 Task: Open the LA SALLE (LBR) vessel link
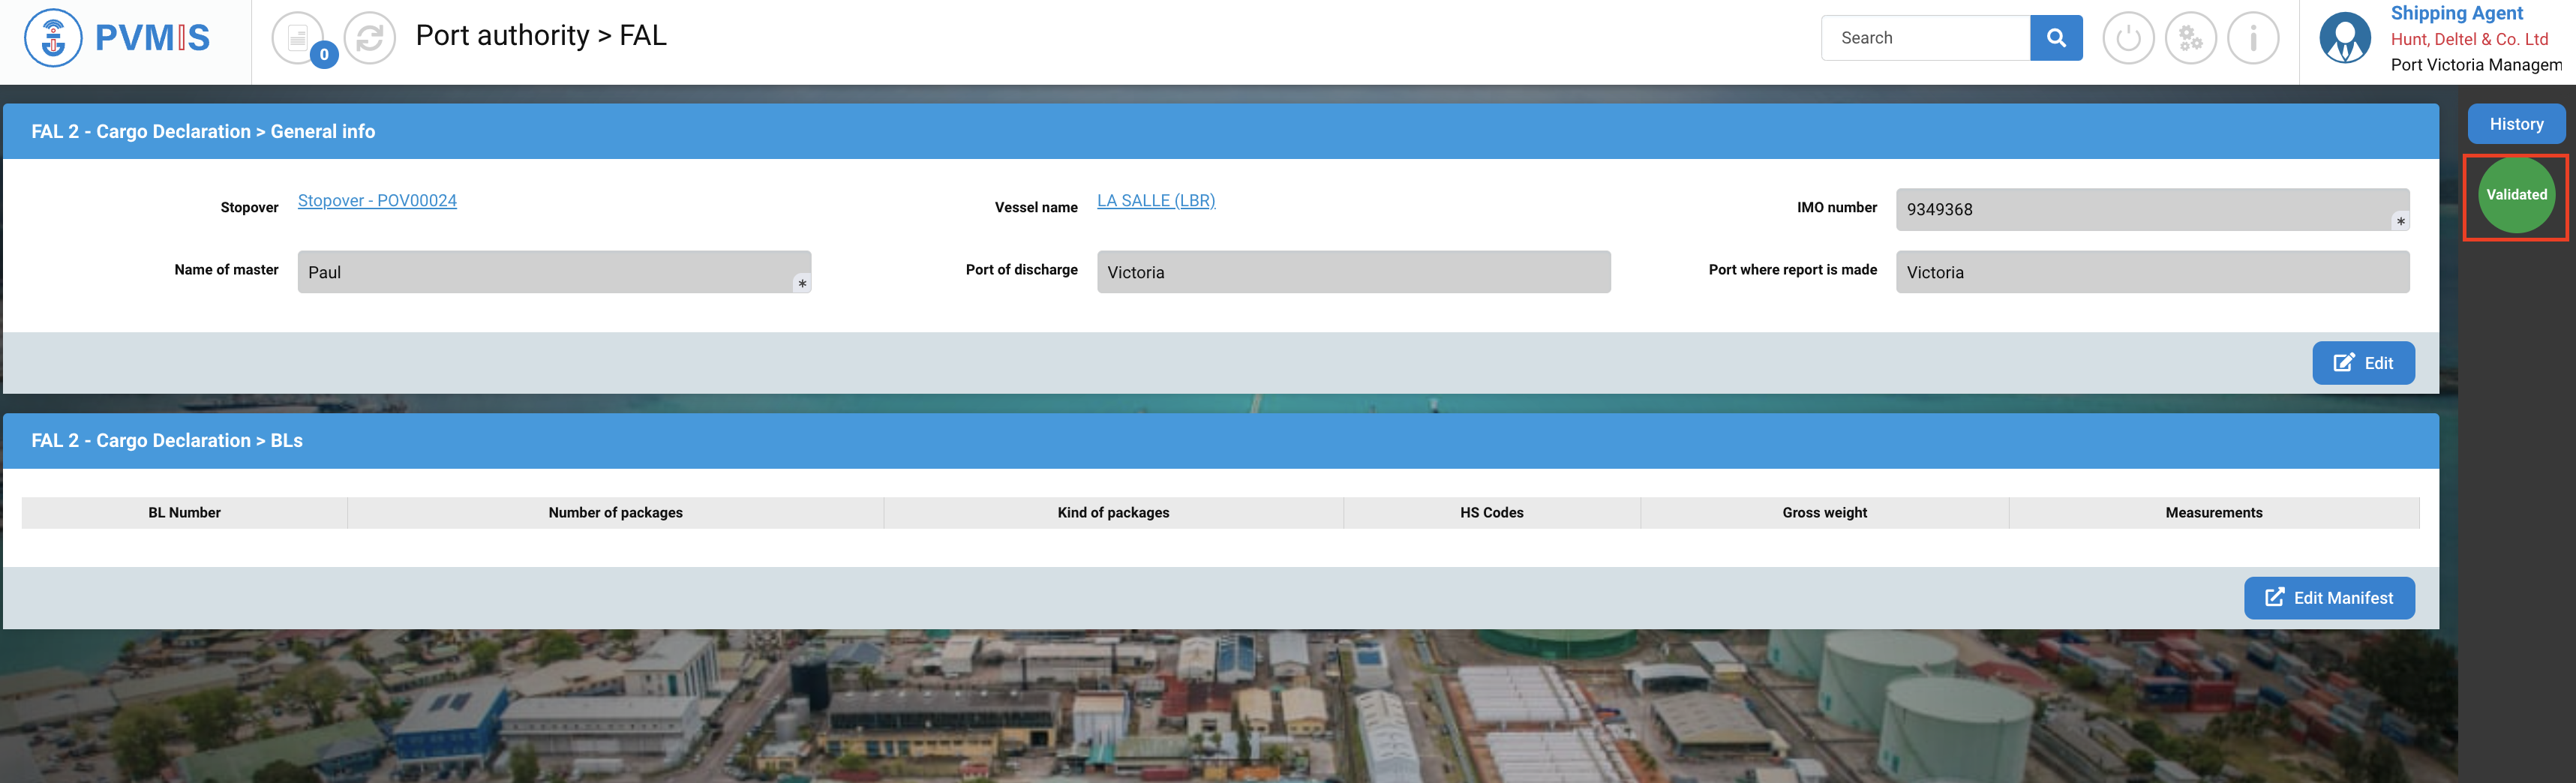[x=1156, y=200]
